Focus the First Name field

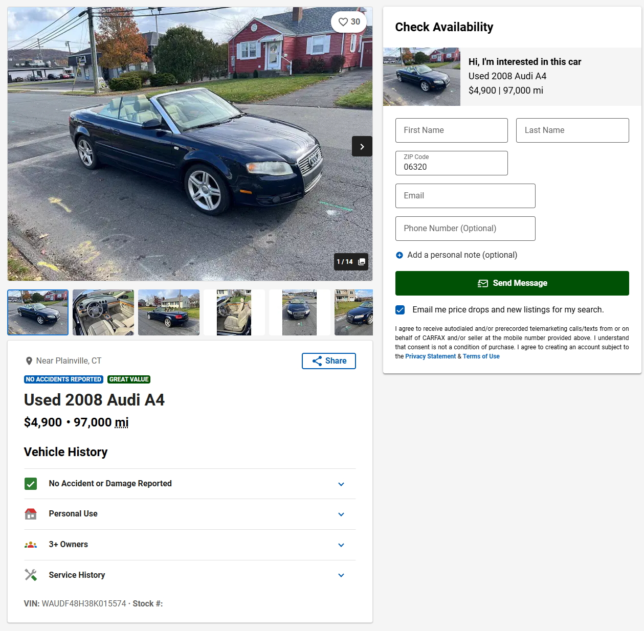coord(452,130)
